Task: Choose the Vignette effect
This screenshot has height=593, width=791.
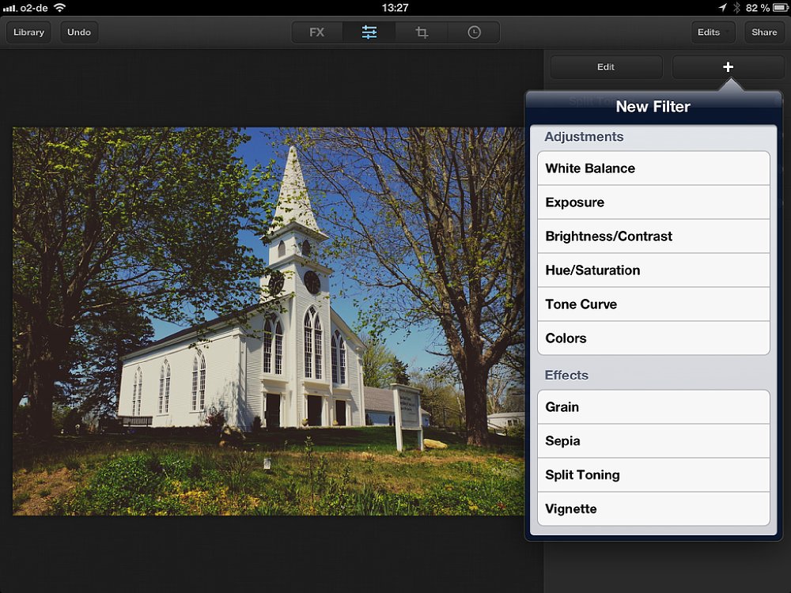Action: 653,509
